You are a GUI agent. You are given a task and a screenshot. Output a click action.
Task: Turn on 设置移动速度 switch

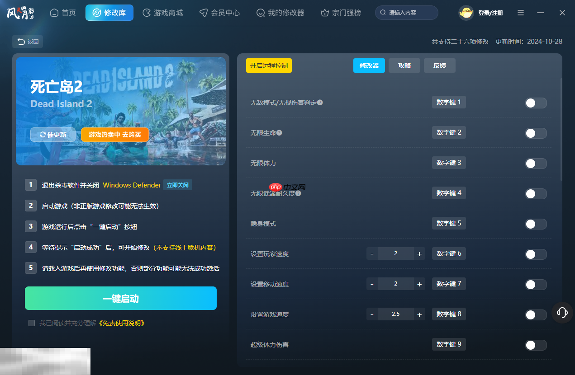[536, 285]
